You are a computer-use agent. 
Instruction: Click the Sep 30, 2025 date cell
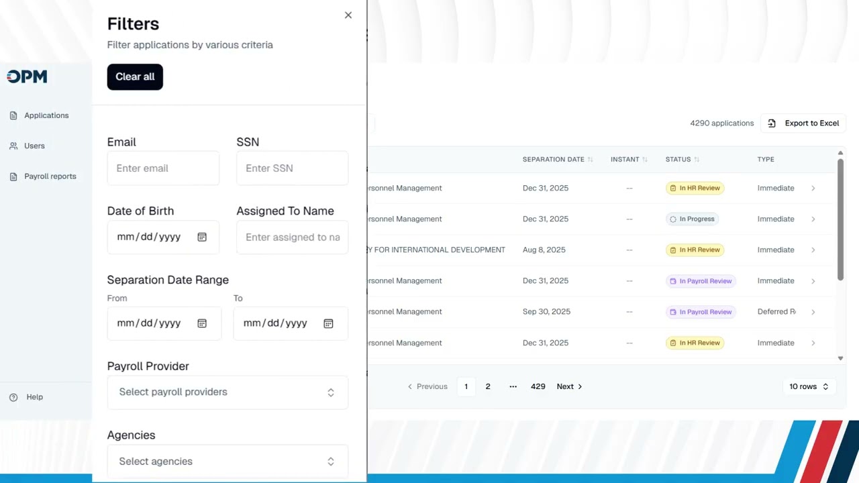pos(546,312)
